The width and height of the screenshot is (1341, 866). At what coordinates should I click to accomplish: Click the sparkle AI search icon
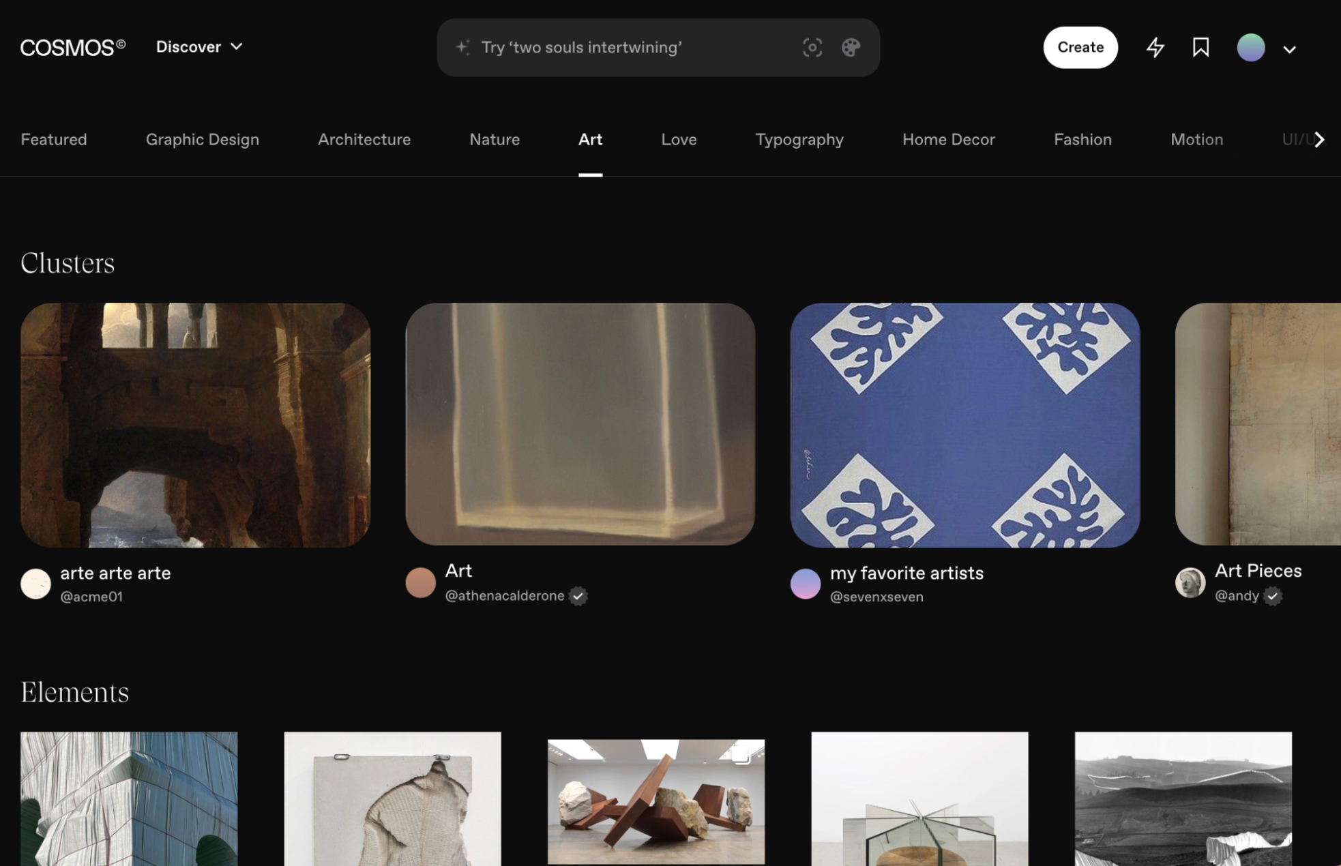[462, 47]
